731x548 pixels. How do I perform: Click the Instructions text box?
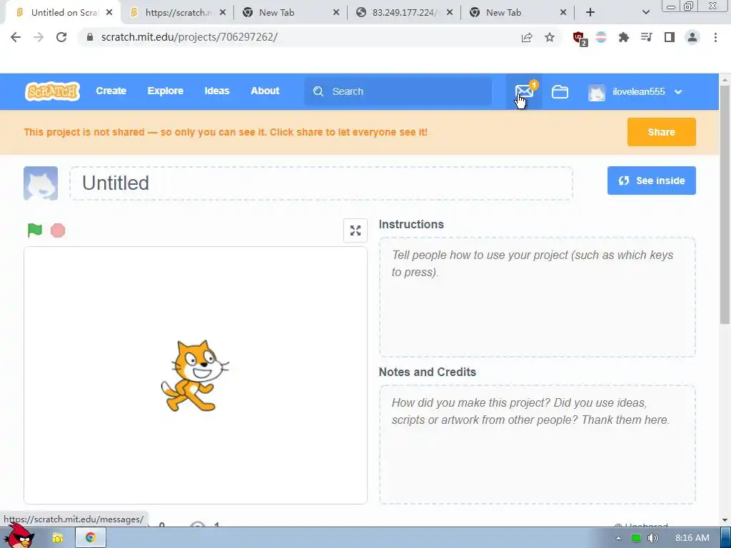pos(537,298)
